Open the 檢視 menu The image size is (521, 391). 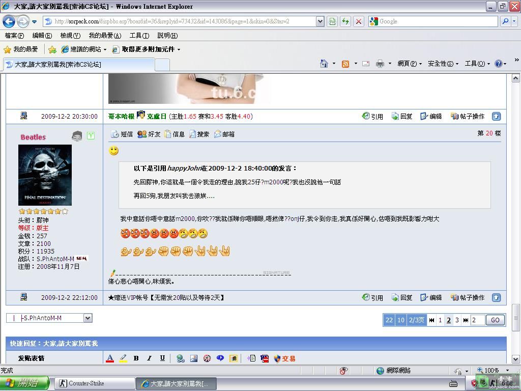pos(70,36)
